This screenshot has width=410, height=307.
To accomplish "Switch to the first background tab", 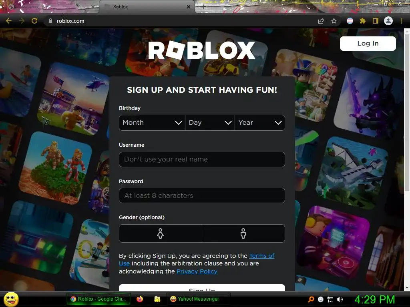I will pos(50,7).
